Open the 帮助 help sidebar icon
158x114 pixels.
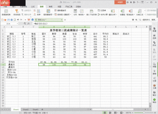(155, 101)
